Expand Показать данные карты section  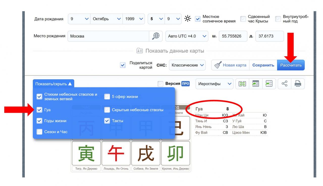170,51
